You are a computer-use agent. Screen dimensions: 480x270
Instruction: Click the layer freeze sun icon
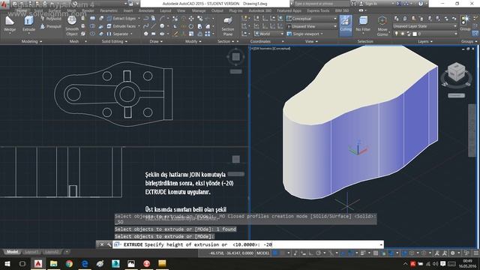pyautogui.click(x=403, y=34)
